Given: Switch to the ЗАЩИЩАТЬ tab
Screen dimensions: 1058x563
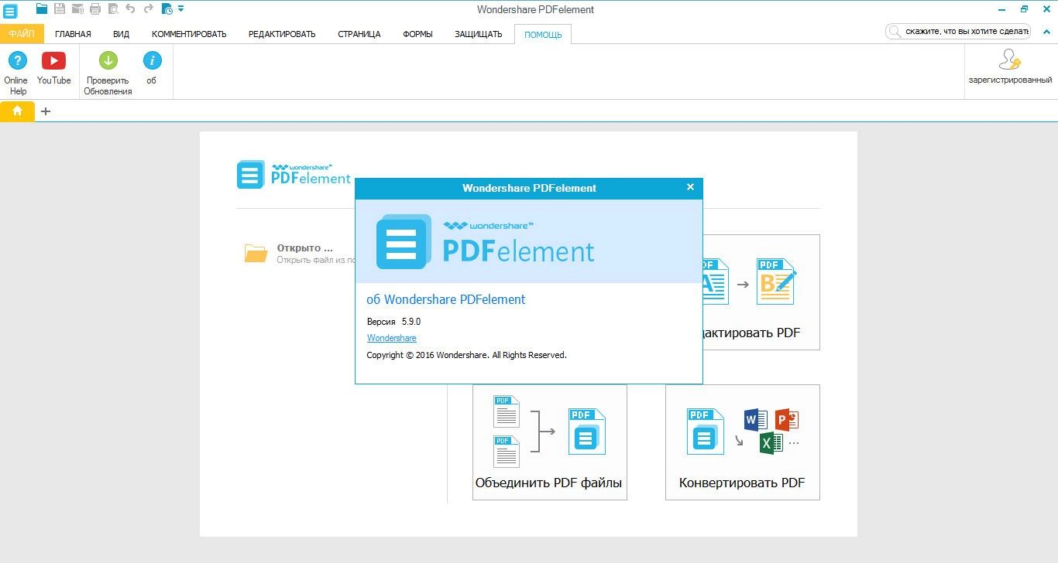Looking at the screenshot, I should [478, 34].
